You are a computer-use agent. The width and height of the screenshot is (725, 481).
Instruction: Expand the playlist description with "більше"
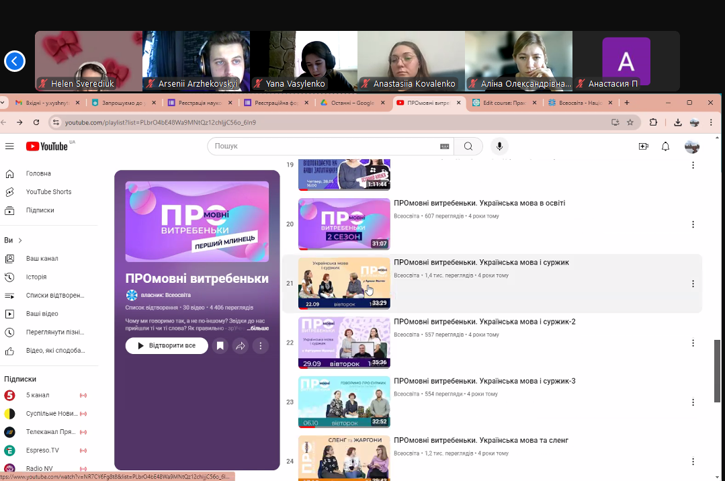pyautogui.click(x=259, y=329)
